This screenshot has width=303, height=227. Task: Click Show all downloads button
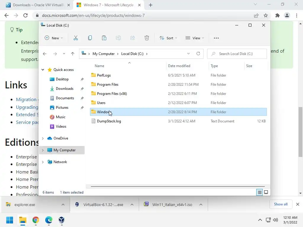281,204
